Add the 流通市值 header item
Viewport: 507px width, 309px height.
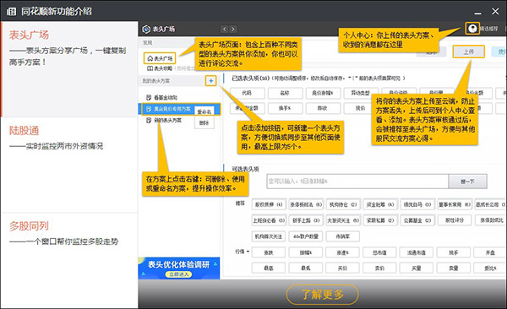tap(417, 252)
